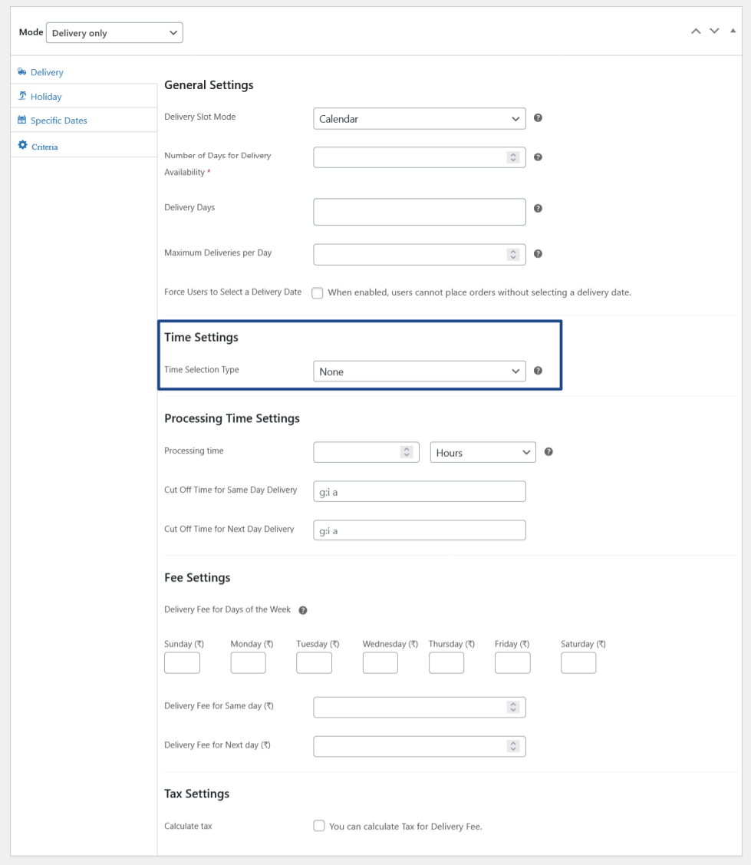Click help icon for Number of Days

[538, 157]
